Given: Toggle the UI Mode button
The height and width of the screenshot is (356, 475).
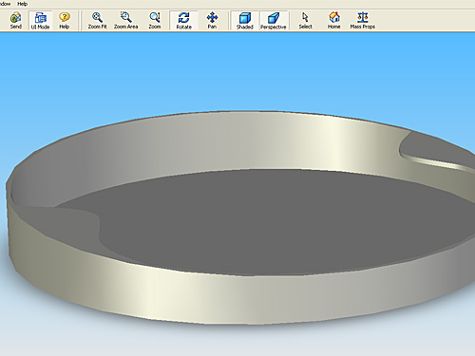Looking at the screenshot, I should (40, 21).
